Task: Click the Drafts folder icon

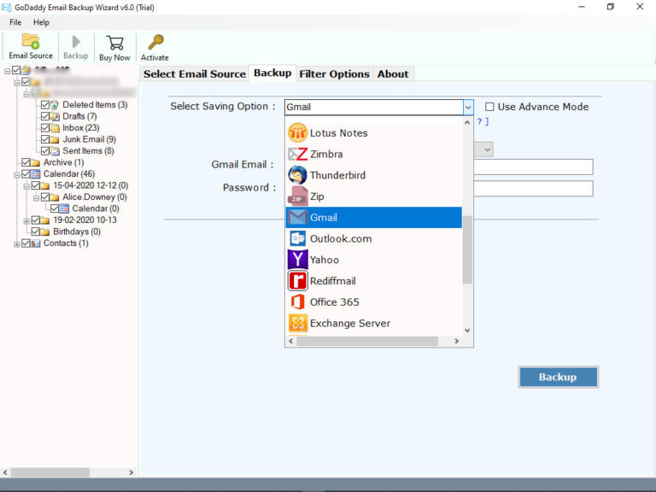Action: [55, 116]
